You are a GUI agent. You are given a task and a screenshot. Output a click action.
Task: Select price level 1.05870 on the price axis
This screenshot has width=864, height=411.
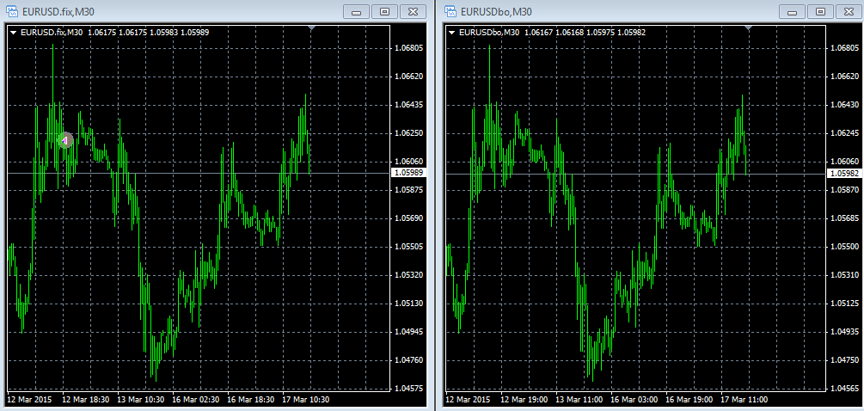pyautogui.click(x=845, y=190)
